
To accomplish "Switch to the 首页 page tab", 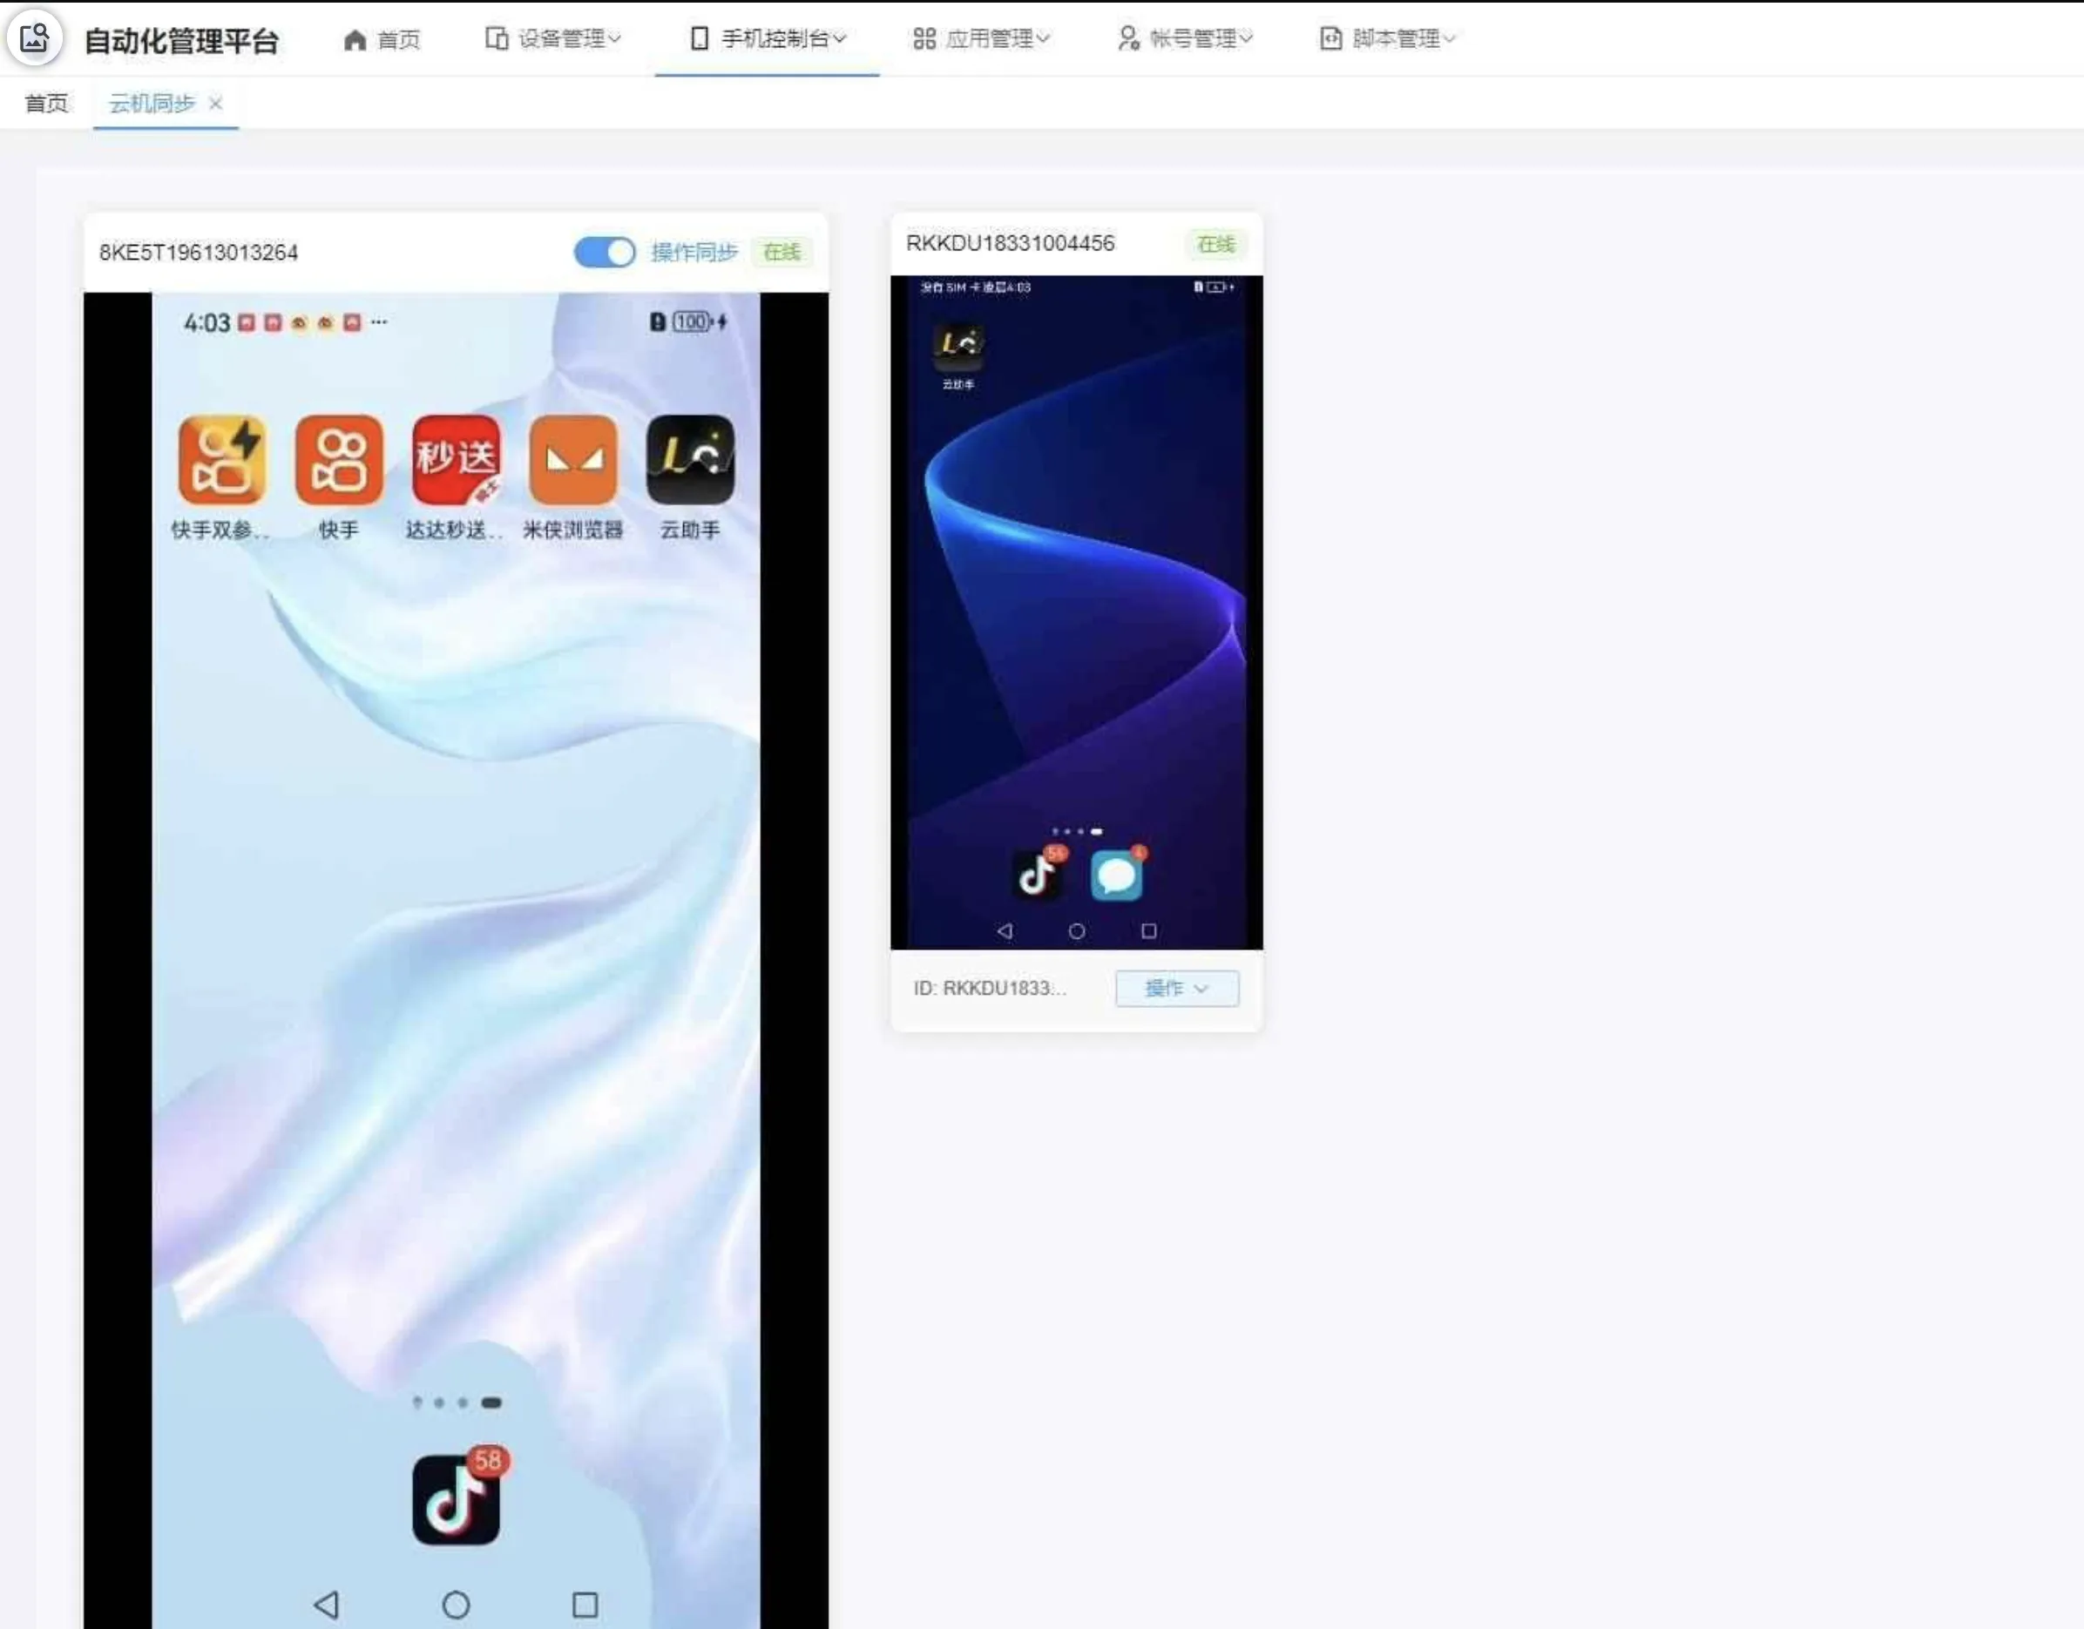I will click(47, 103).
